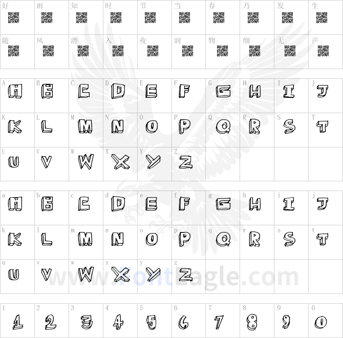Click the number 1 glyph
The image size is (343, 338).
(x=17, y=322)
